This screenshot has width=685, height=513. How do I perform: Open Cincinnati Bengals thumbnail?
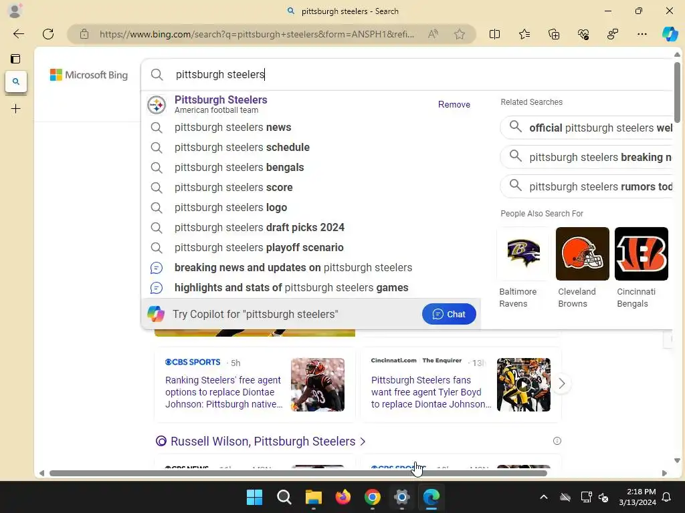point(642,254)
